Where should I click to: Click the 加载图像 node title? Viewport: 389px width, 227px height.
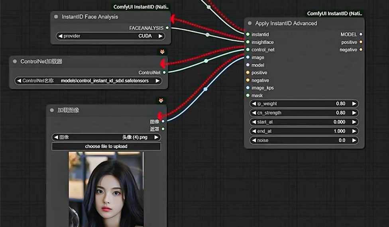tap(68, 110)
